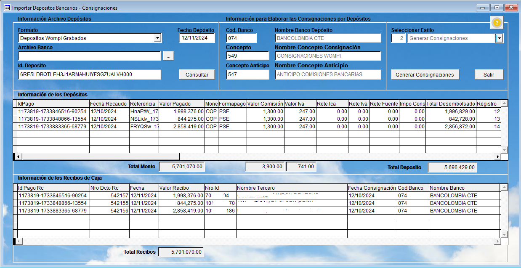The height and width of the screenshot is (268, 521).
Task: Click the Concepto Anticipo field 547
Action: pyautogui.click(x=247, y=74)
